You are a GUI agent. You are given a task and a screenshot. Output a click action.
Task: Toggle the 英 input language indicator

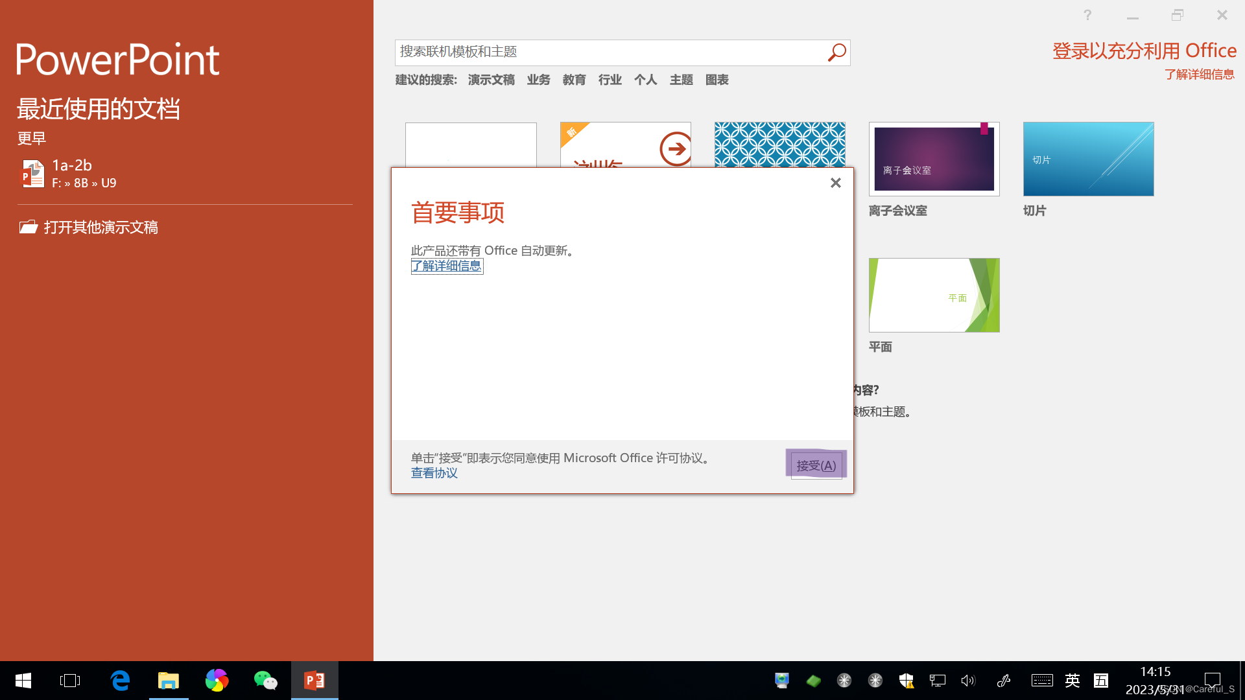click(1072, 681)
